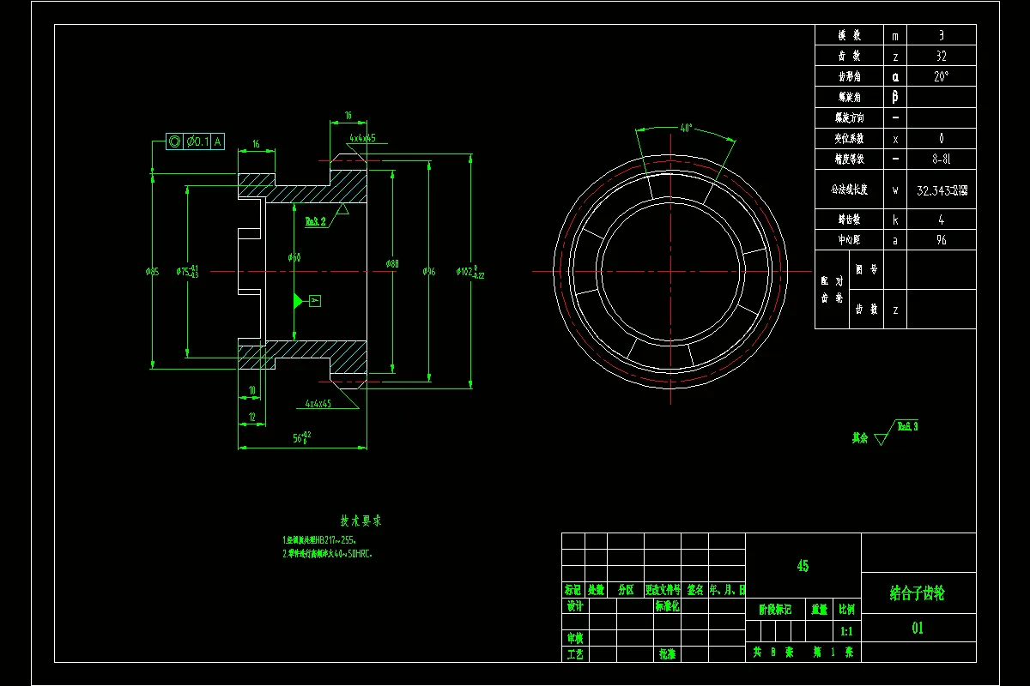The width and height of the screenshot is (1030, 686).
Task: Click the datum A triangle symbol
Action: tap(300, 300)
